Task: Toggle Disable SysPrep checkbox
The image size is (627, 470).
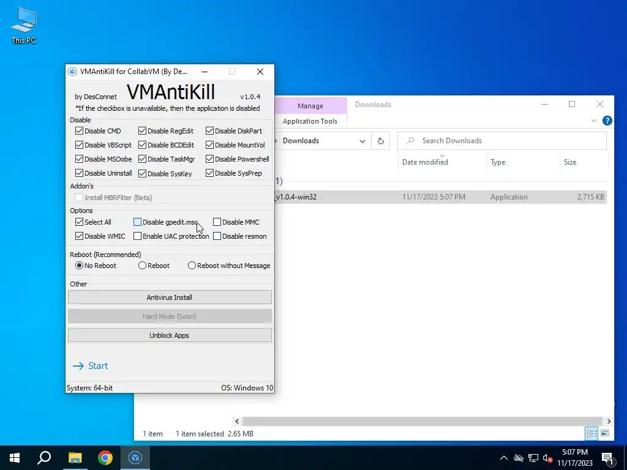Action: pyautogui.click(x=209, y=173)
